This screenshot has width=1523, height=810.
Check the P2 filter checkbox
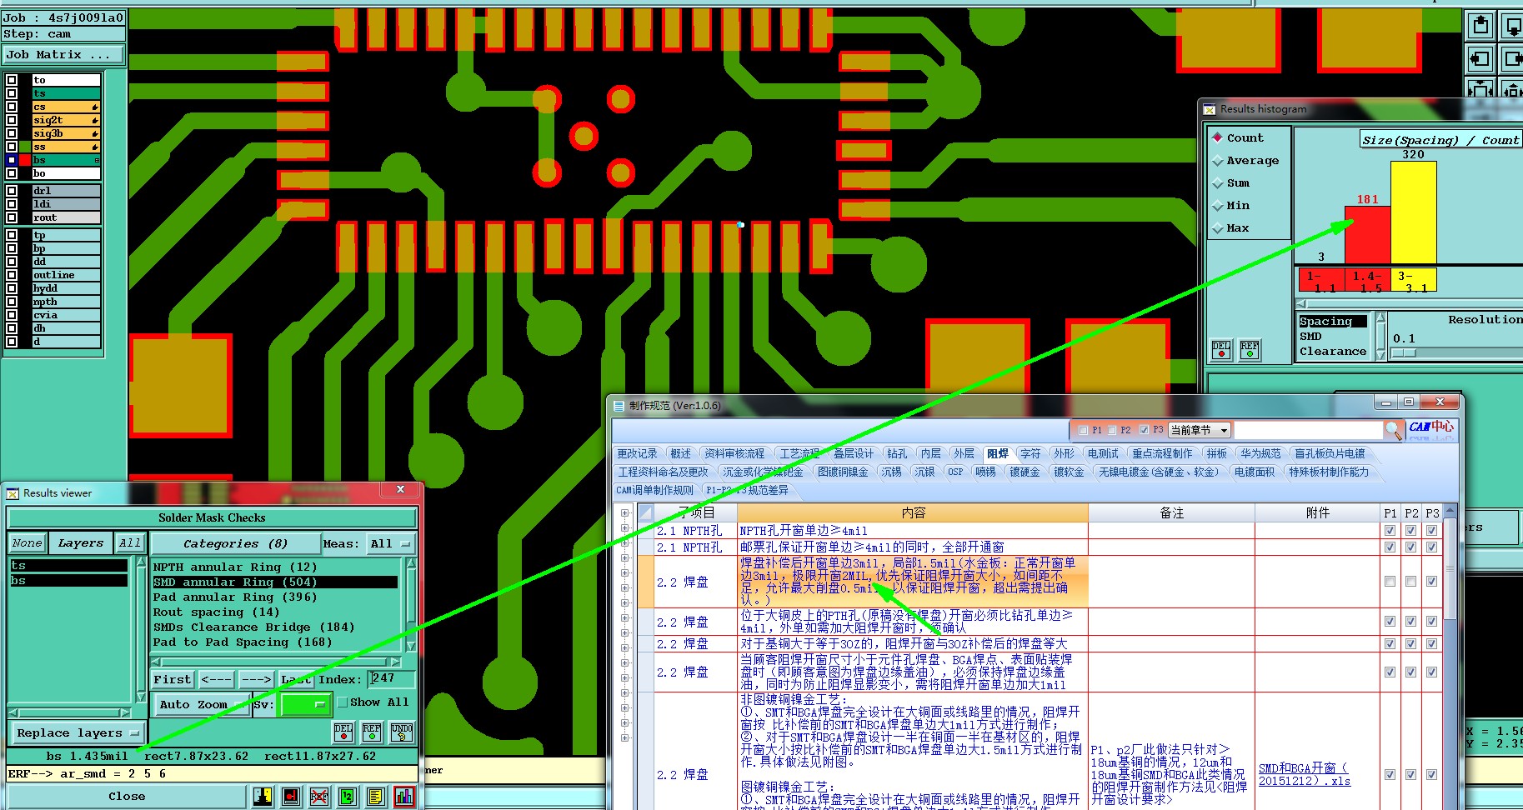pyautogui.click(x=1112, y=430)
